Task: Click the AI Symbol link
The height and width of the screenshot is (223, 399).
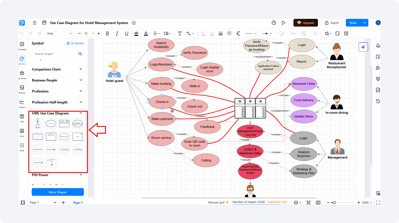Action: pyautogui.click(x=75, y=43)
